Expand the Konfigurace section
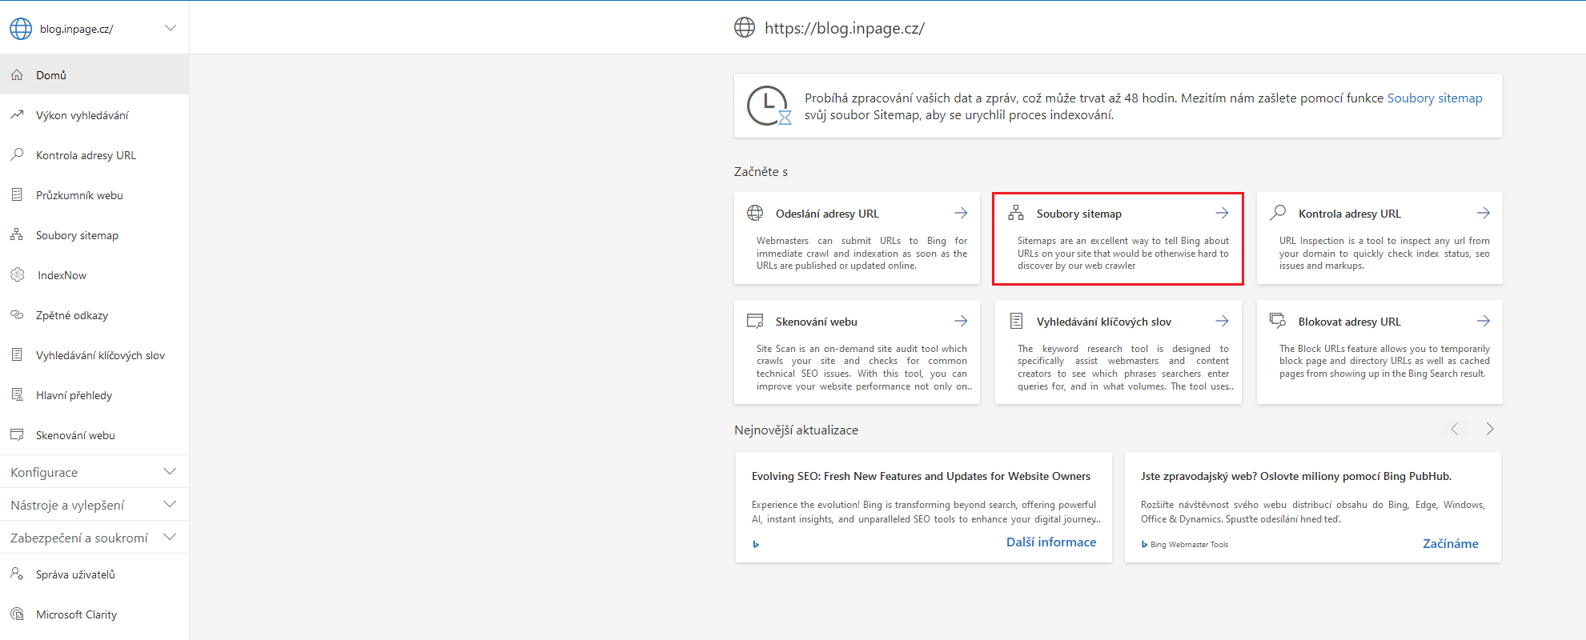Image resolution: width=1586 pixels, height=640 pixels. point(170,472)
